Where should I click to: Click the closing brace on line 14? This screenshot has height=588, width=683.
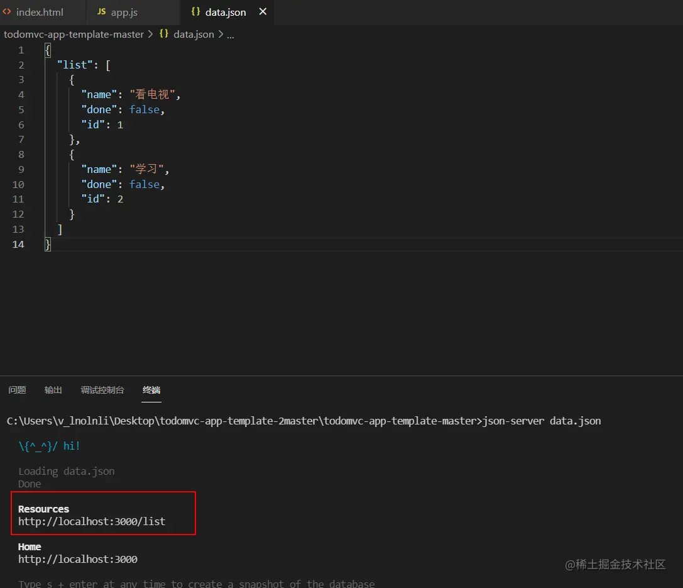pyautogui.click(x=48, y=244)
